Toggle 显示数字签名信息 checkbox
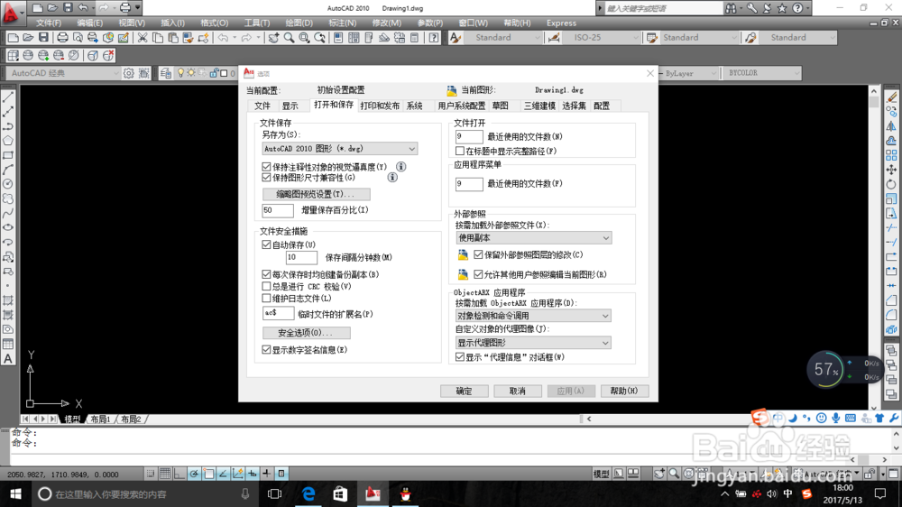902x507 pixels. point(266,349)
